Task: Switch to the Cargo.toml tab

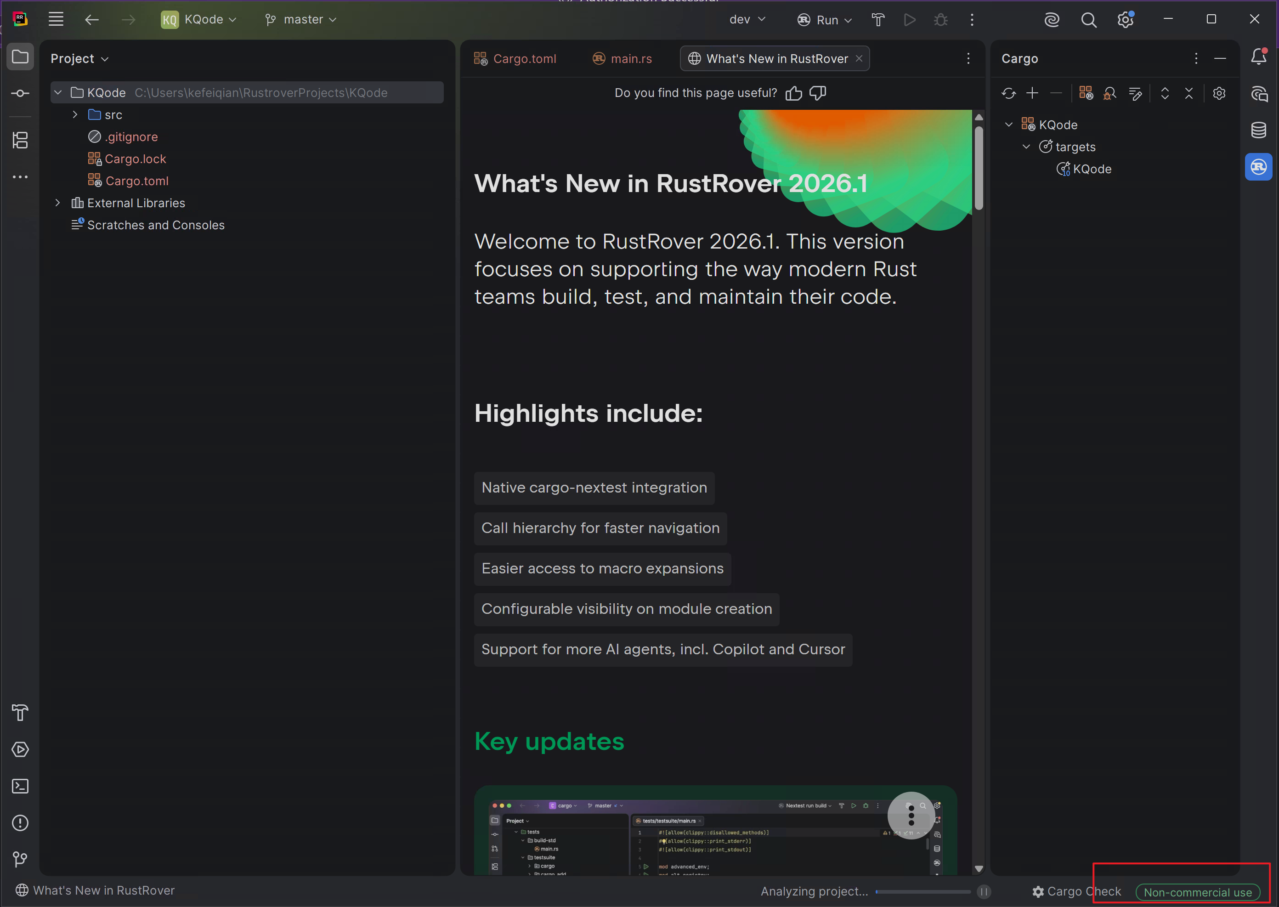Action: (515, 59)
